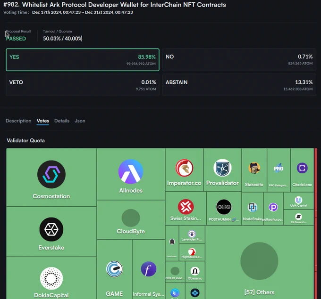The width and height of the screenshot is (321, 299).
Task: Click the Citadel.one purple logo
Action: [302, 168]
